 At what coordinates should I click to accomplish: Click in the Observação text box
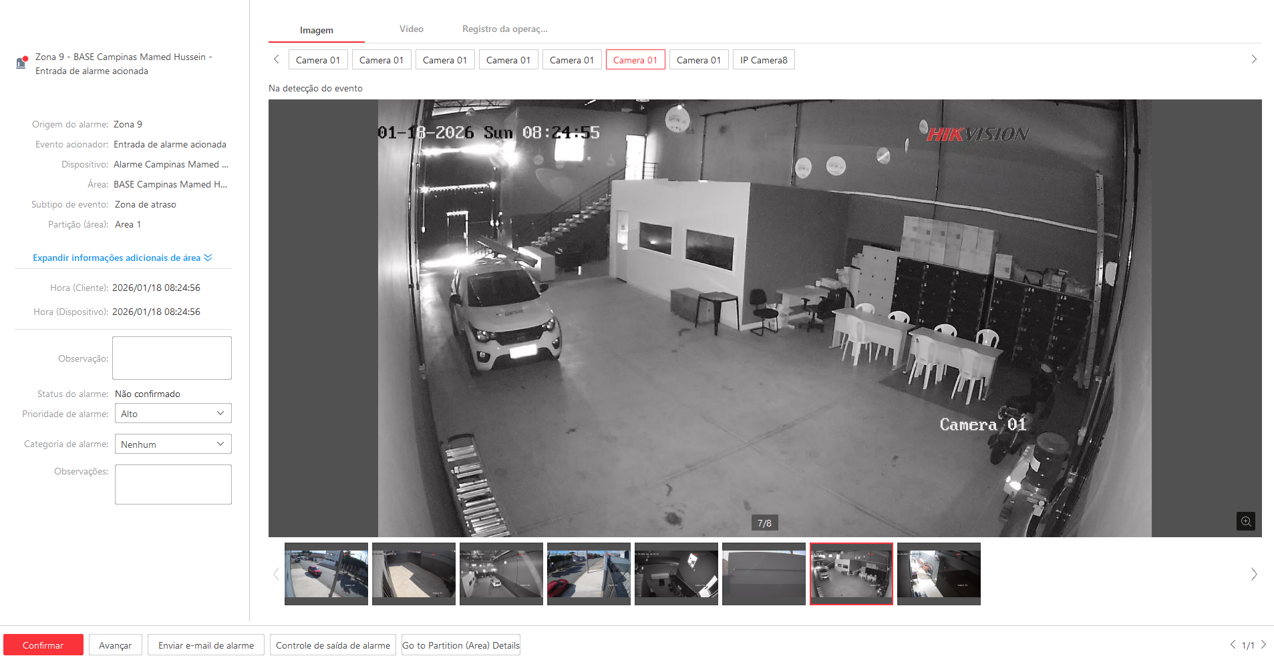[172, 358]
